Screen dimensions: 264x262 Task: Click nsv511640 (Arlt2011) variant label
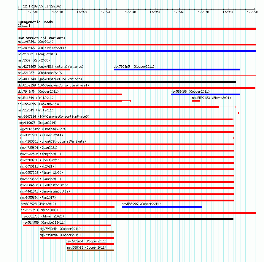click(36, 98)
